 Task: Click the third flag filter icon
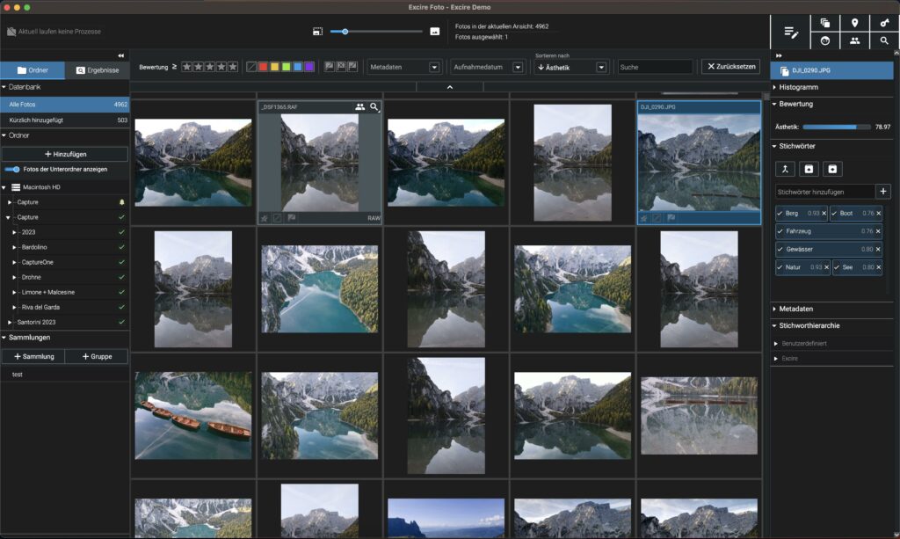tap(352, 67)
